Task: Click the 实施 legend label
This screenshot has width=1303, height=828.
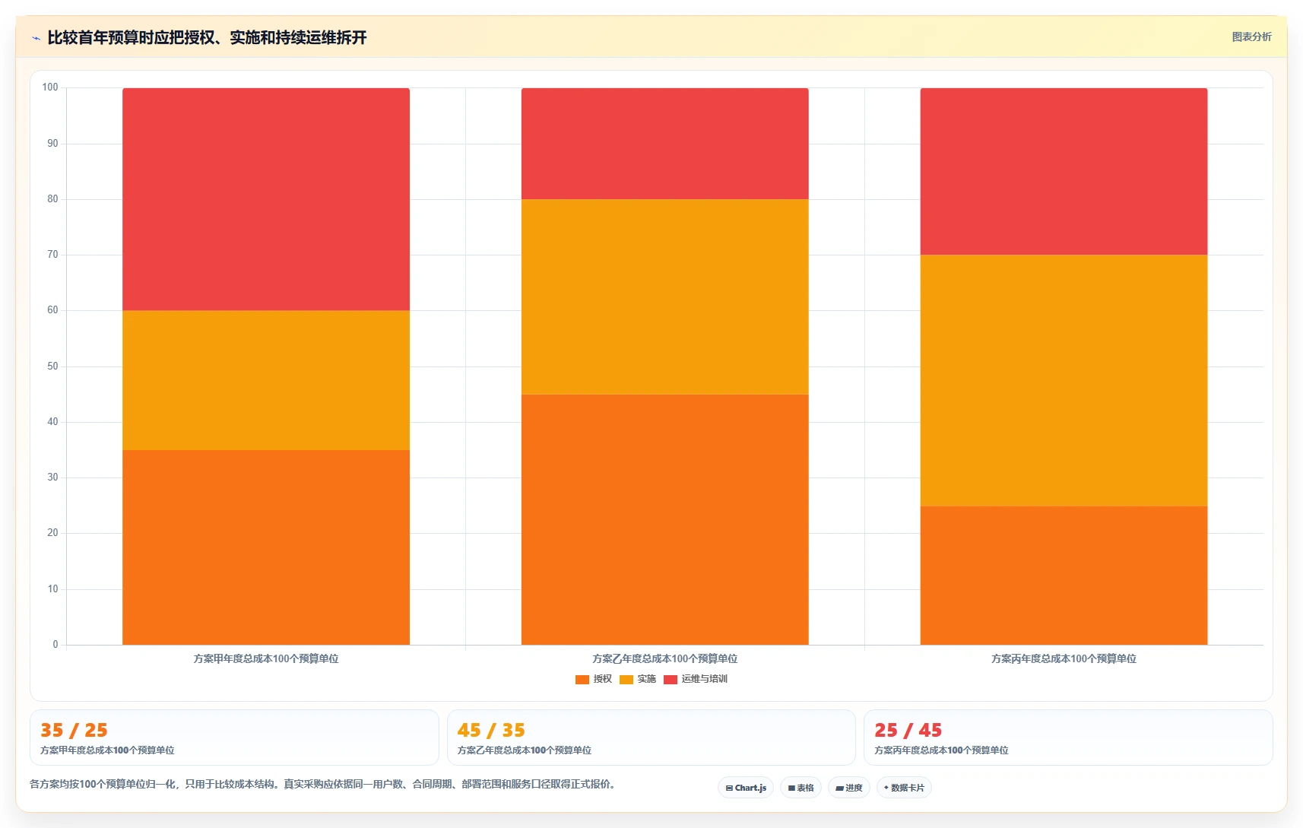Action: 647,679
